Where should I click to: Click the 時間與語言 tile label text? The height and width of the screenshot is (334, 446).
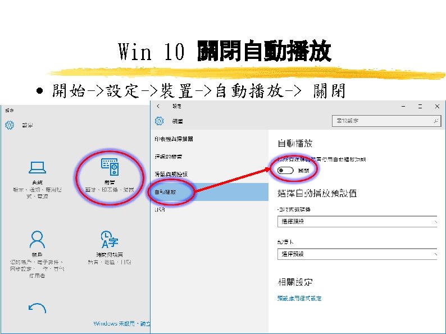pos(110,255)
